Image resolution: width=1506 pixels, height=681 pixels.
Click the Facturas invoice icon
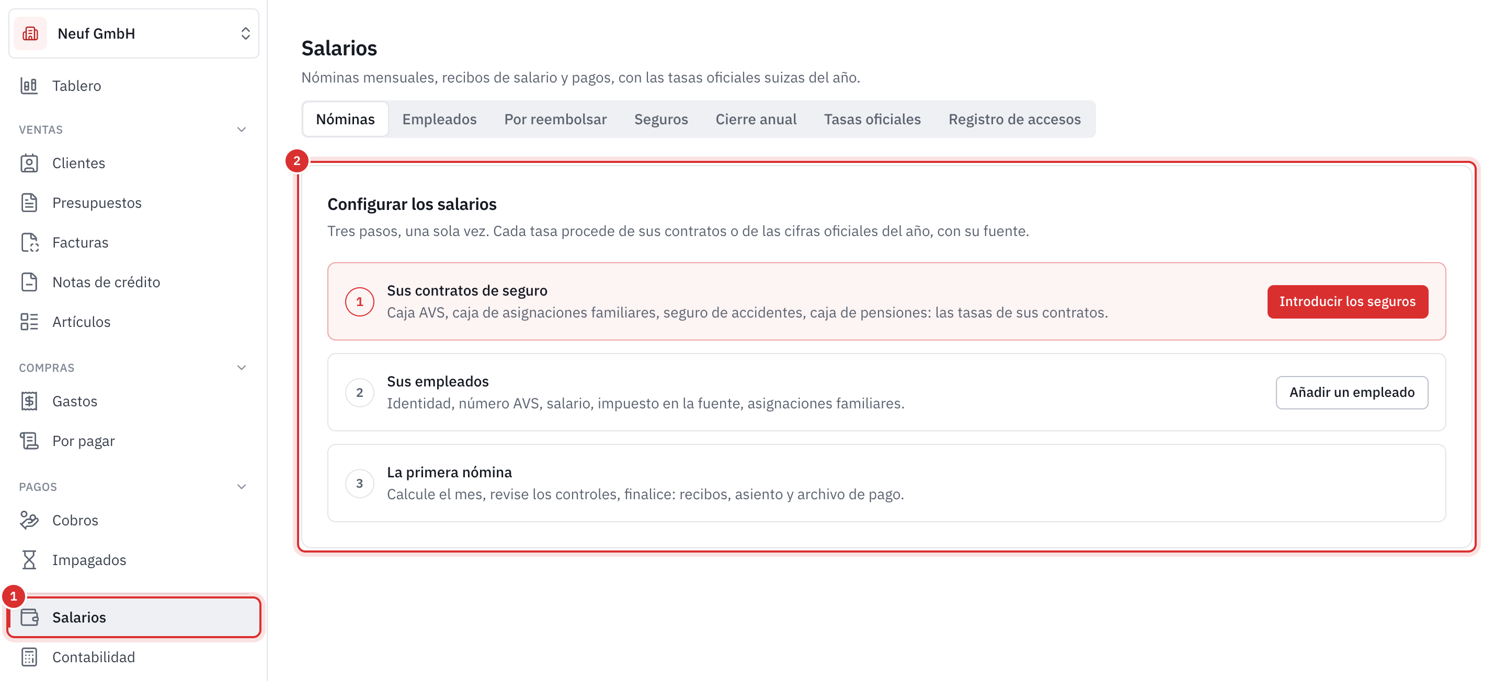tap(29, 242)
